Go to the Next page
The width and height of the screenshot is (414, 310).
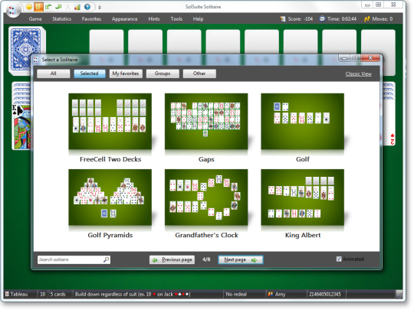click(240, 260)
